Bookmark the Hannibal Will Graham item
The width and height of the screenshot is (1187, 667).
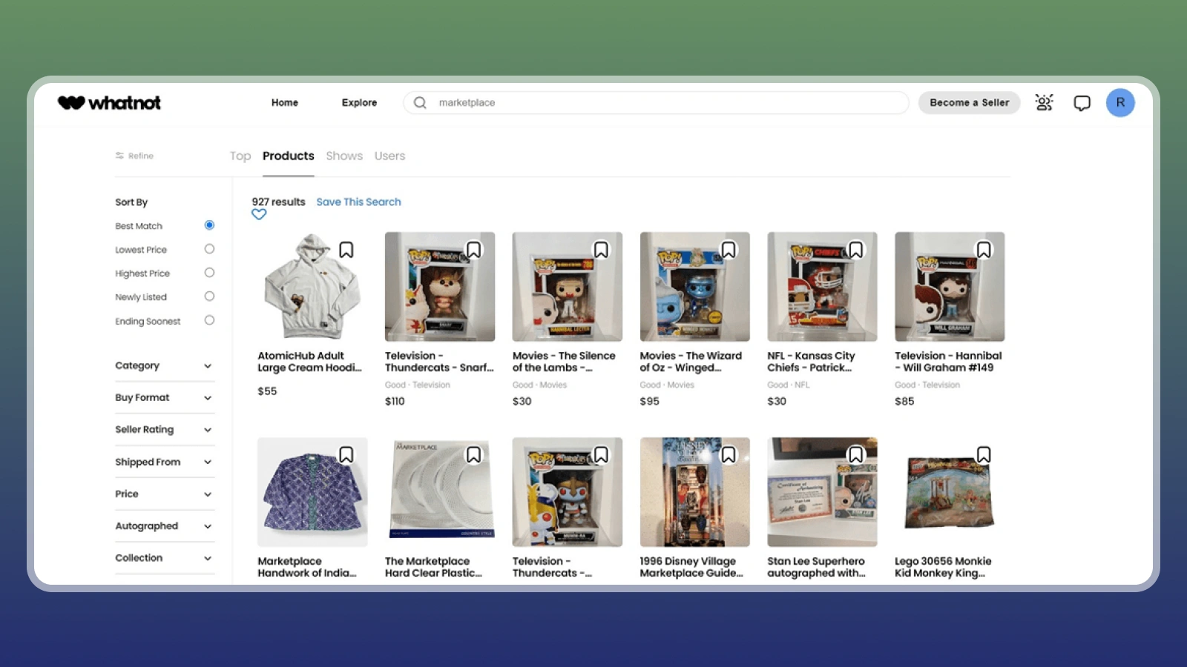[x=984, y=250]
